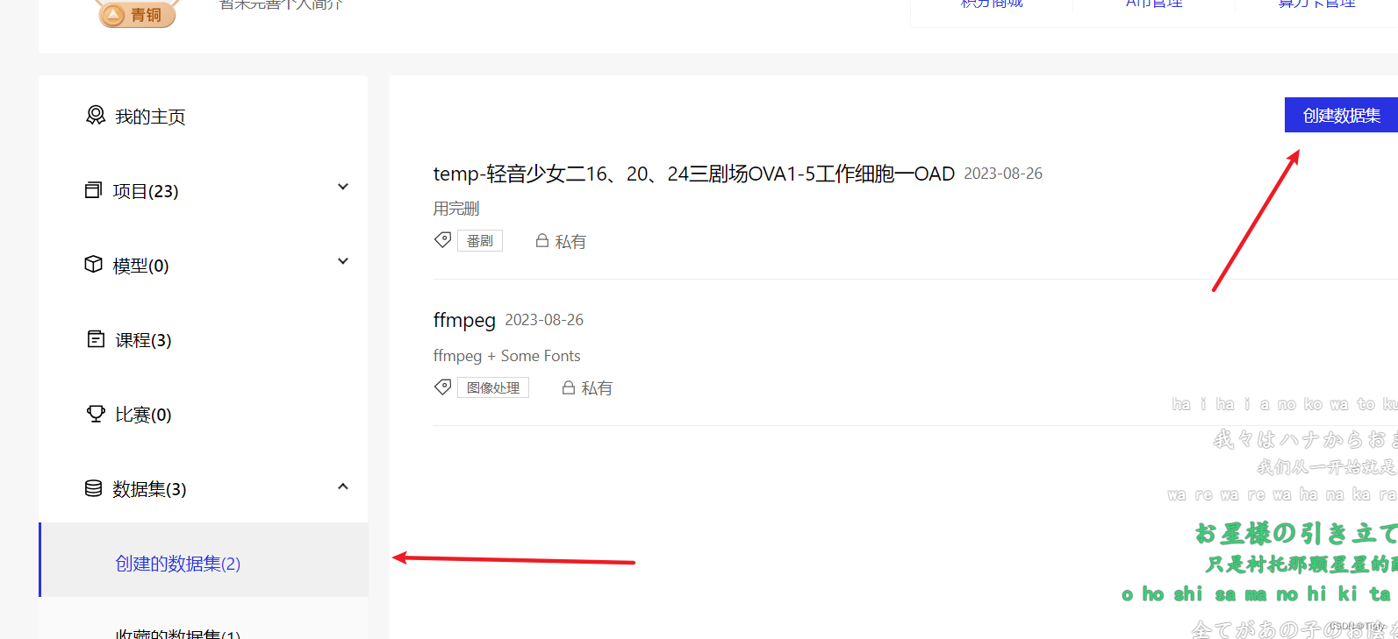Screen dimensions: 1398x639
Task: Click the 用完删 description text
Action: [456, 209]
